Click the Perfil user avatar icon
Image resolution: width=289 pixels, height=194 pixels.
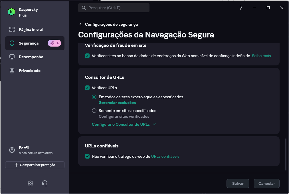click(12, 150)
